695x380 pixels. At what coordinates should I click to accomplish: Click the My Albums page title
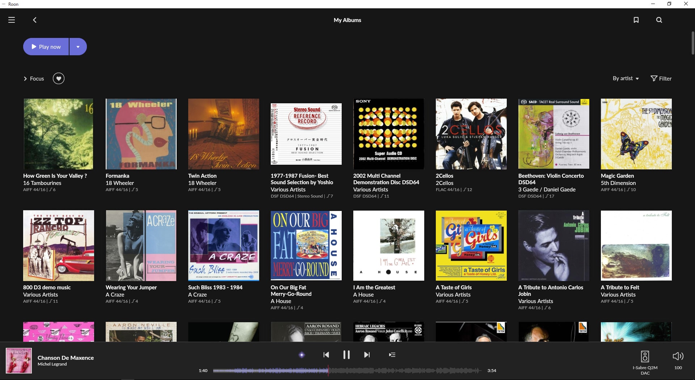click(347, 20)
